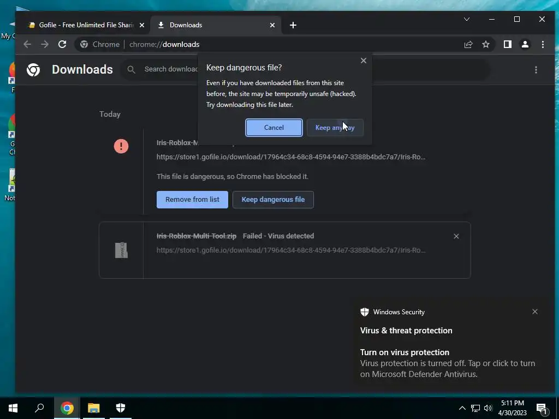Open Downloads page more actions menu
This screenshot has height=419, width=559.
tap(536, 70)
